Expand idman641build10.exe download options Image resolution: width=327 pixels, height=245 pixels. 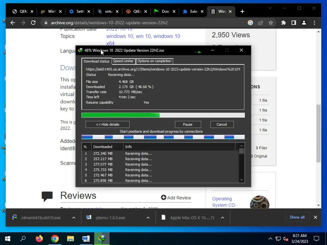74,218
